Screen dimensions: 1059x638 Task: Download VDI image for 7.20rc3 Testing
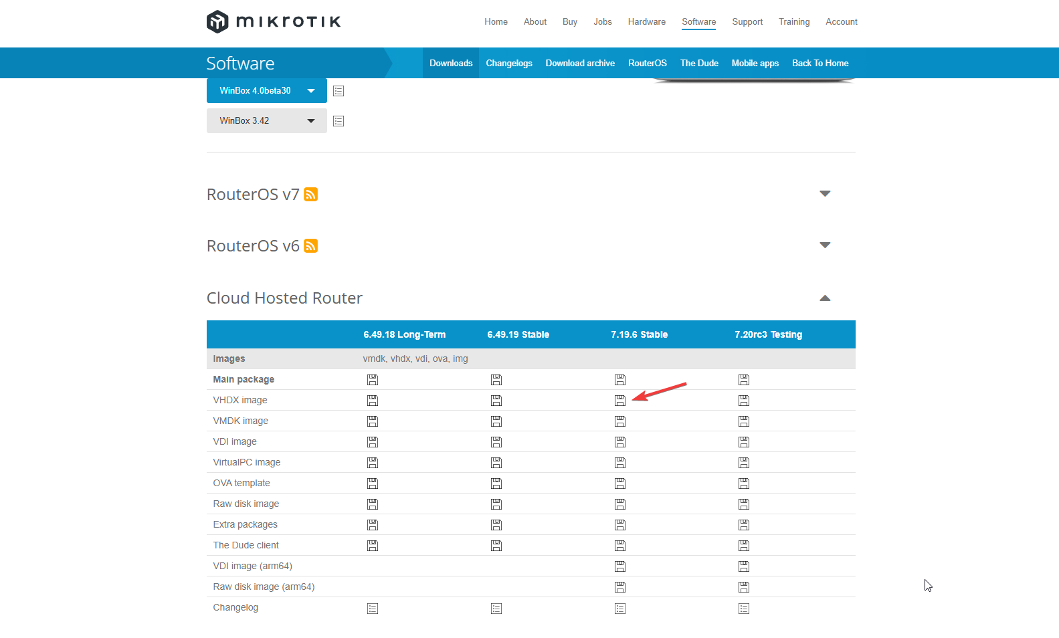[x=744, y=442]
